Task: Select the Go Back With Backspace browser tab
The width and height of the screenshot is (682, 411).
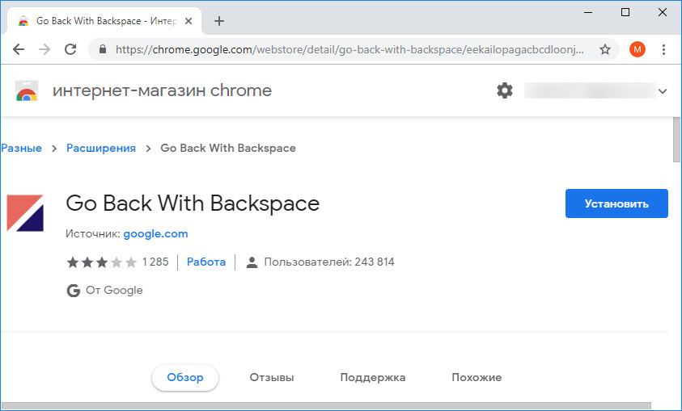Action: [x=104, y=21]
